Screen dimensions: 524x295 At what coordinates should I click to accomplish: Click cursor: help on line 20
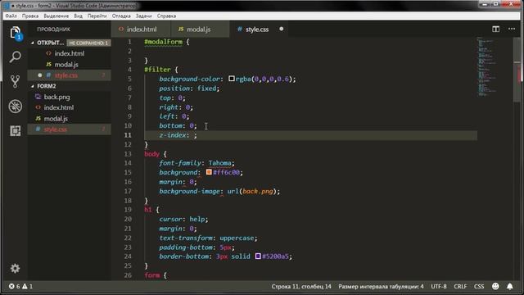pos(183,219)
